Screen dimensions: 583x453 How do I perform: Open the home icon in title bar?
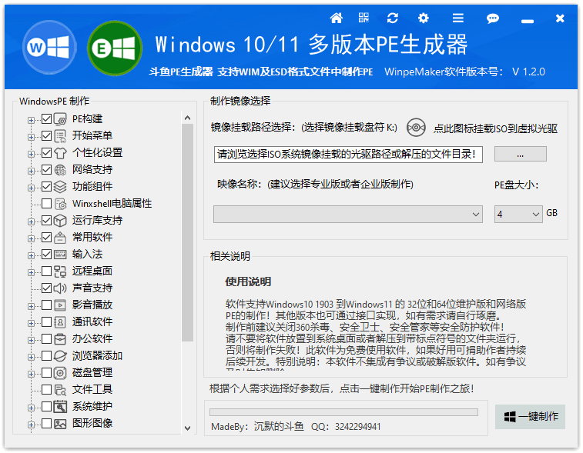(336, 18)
